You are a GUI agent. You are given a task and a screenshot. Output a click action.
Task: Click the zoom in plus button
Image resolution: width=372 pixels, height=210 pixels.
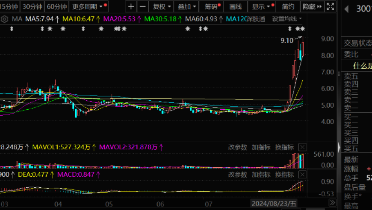pos(131,6)
